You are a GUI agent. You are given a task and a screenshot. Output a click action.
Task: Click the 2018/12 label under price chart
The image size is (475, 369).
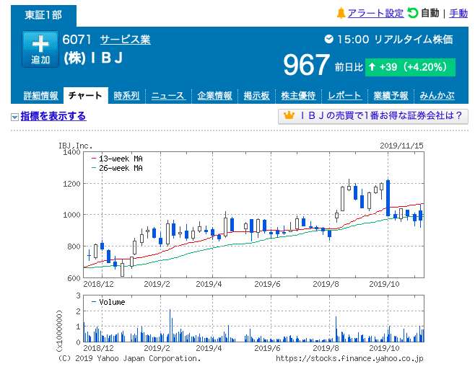click(x=98, y=284)
